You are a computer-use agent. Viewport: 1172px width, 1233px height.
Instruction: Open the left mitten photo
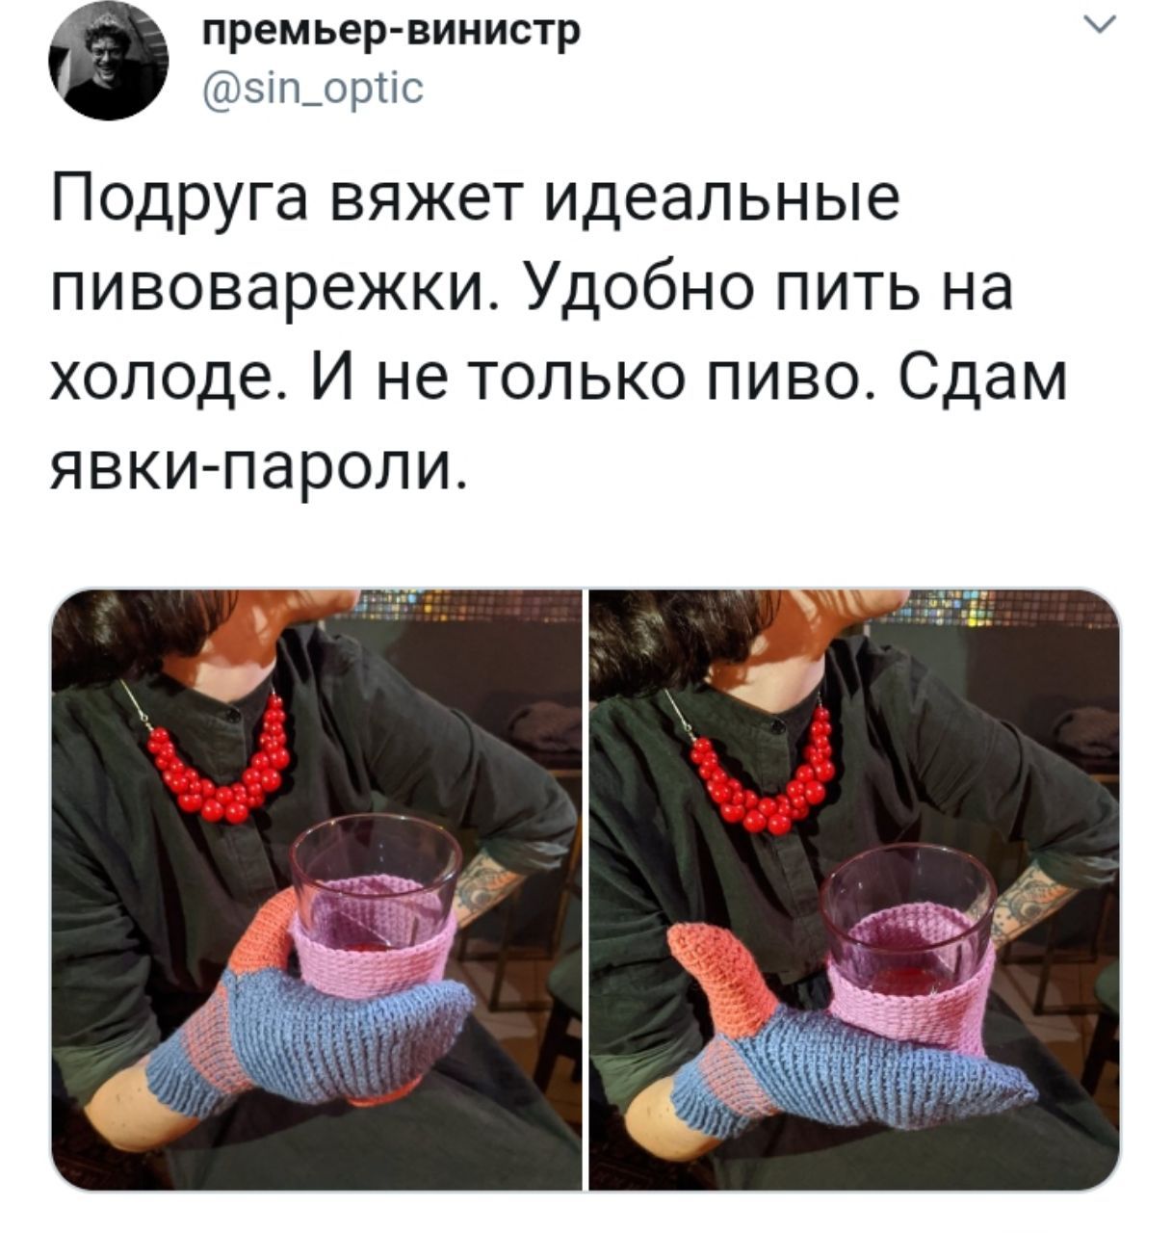click(316, 889)
